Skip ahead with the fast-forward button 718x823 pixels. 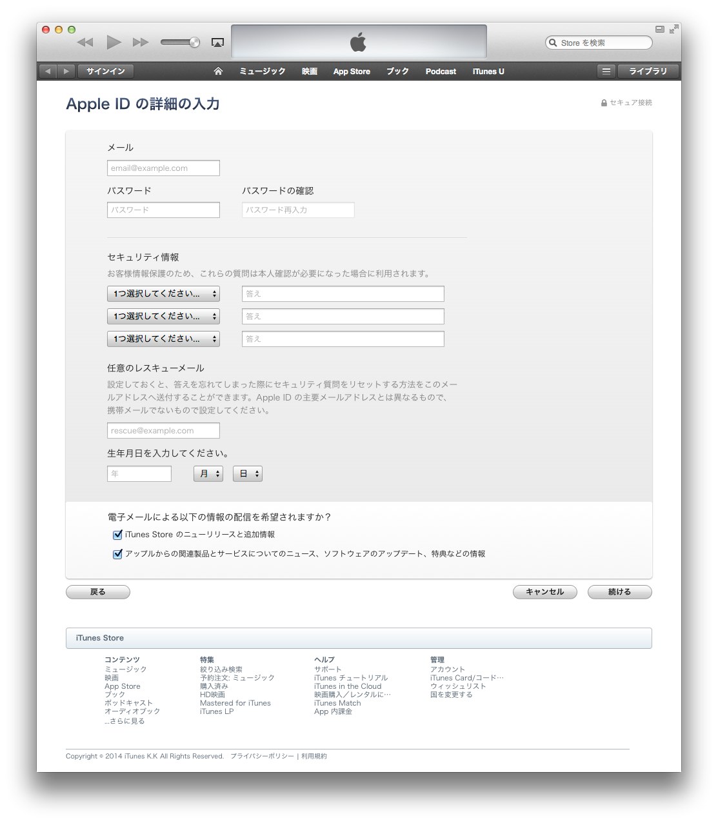point(141,43)
